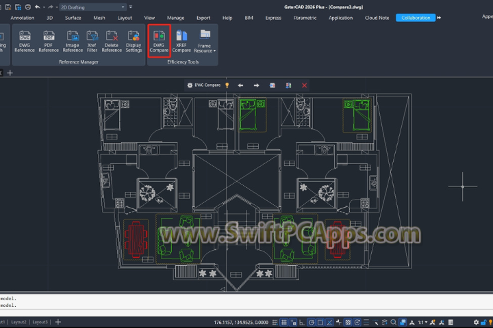Image resolution: width=493 pixels, height=328 pixels.
Task: Toggle object snap tracking in status bar
Action: click(329, 323)
